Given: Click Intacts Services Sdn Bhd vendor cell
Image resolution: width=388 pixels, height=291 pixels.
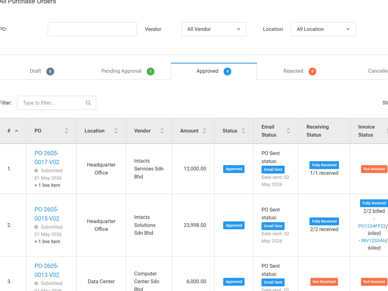Looking at the screenshot, I should [149, 169].
